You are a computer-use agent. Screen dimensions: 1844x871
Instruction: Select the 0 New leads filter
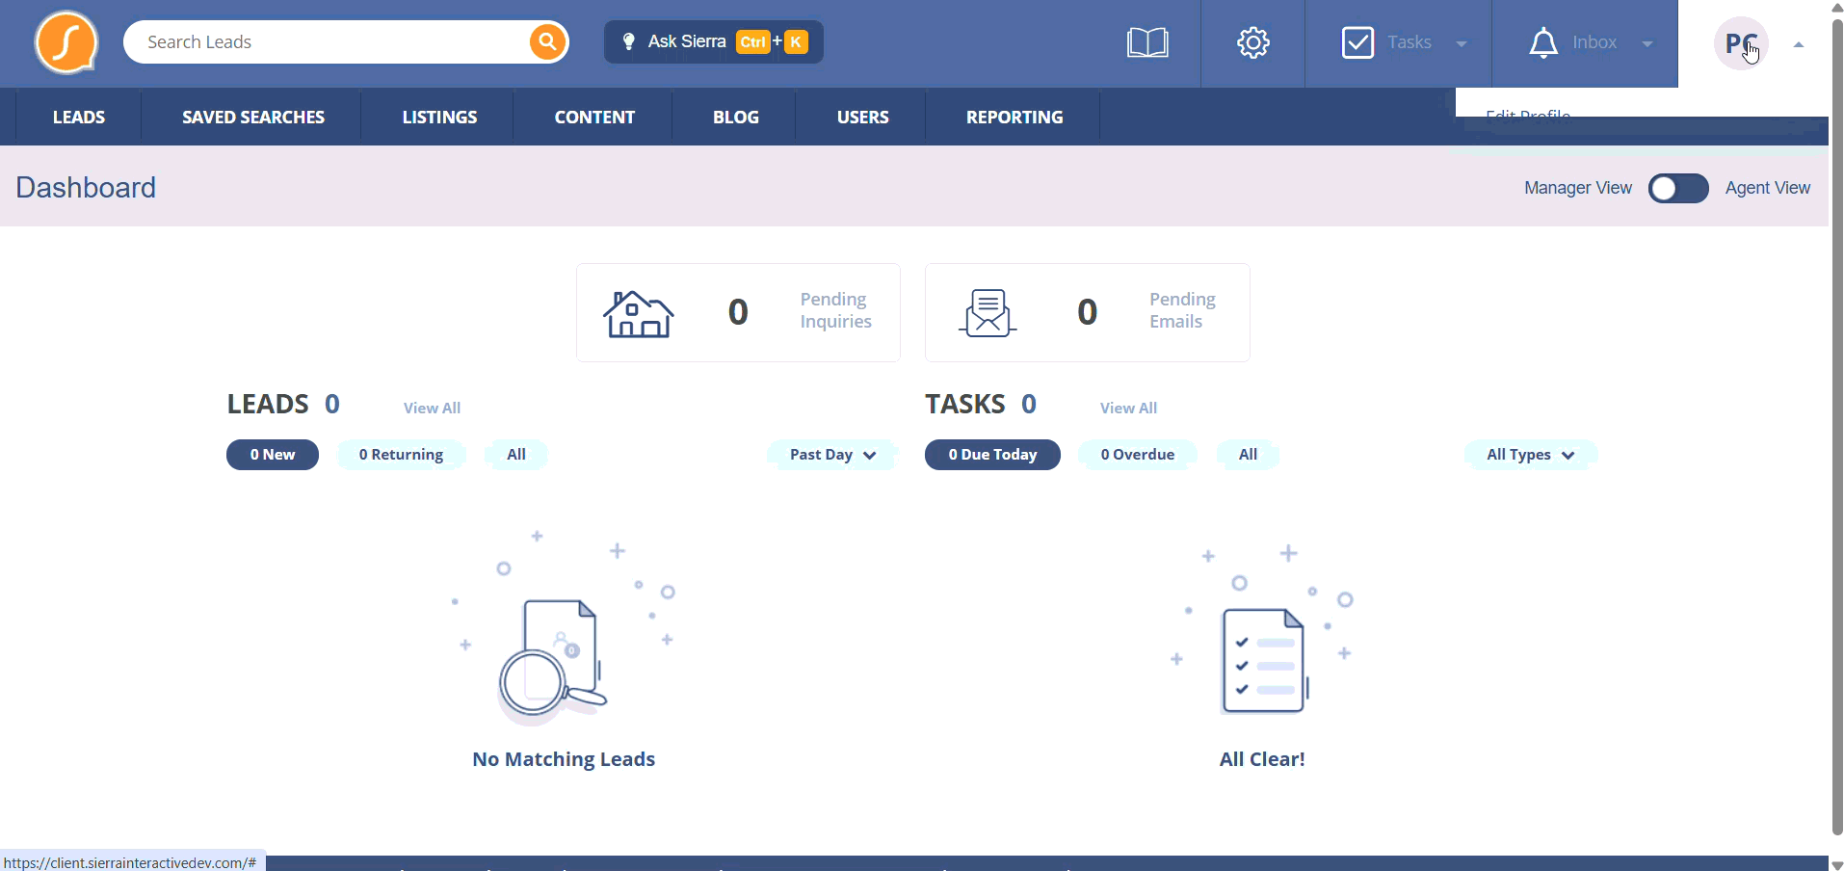click(273, 455)
